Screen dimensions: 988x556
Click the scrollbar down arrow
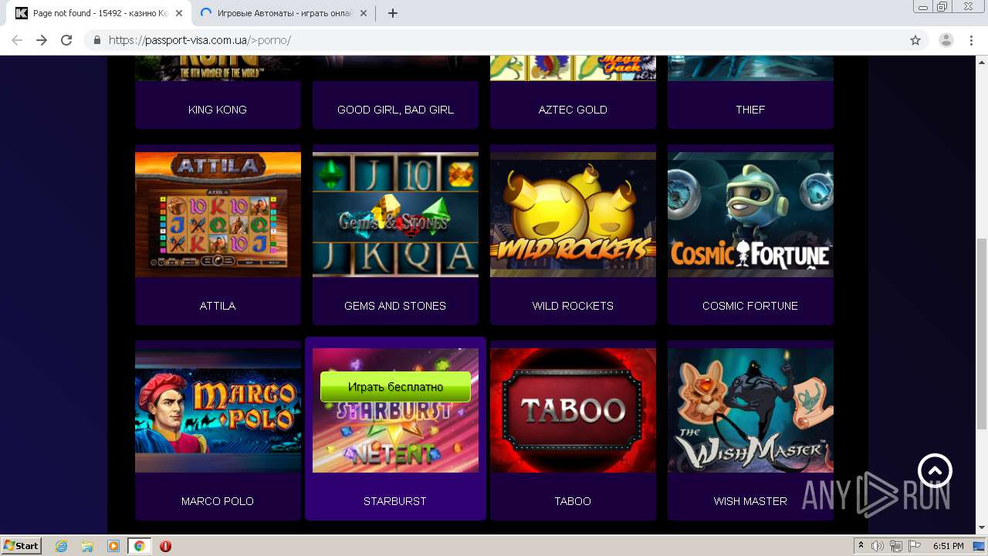[982, 528]
